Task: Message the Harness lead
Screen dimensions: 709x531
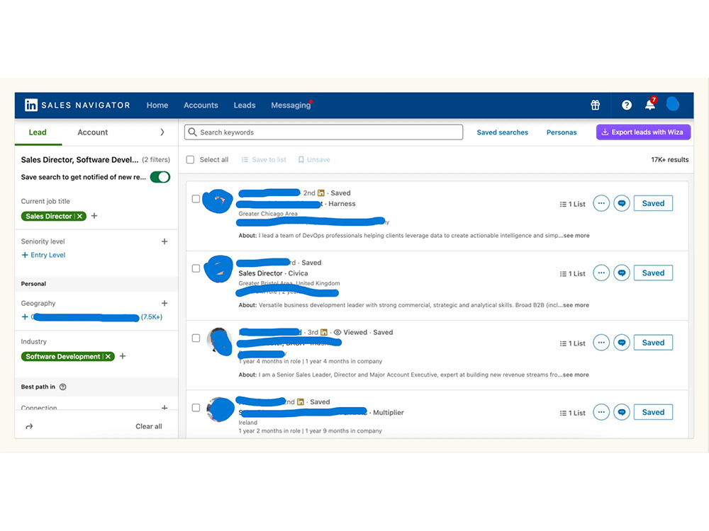Action: (622, 203)
